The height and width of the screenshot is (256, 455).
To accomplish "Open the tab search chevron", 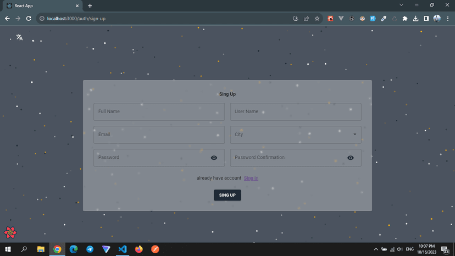I will pos(401,5).
